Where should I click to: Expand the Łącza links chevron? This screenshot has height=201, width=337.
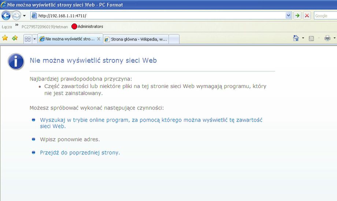point(17,25)
